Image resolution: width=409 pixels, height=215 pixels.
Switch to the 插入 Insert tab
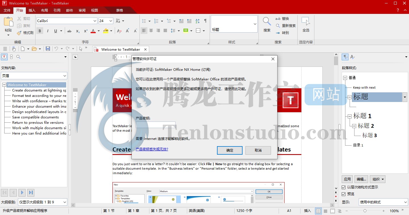click(x=32, y=10)
